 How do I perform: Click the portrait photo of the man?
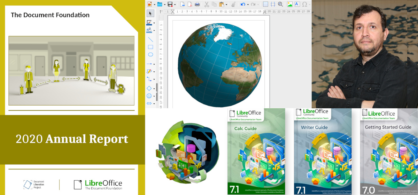click(365, 54)
